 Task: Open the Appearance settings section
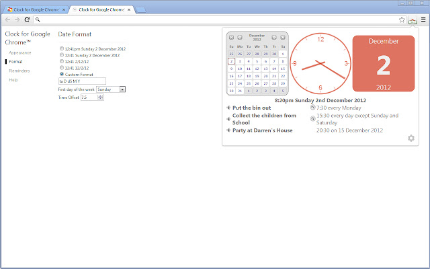coord(20,52)
